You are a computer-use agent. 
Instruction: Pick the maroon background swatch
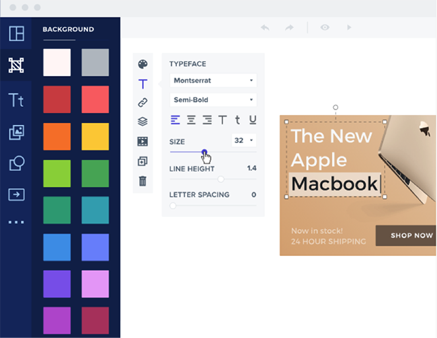coord(95,321)
